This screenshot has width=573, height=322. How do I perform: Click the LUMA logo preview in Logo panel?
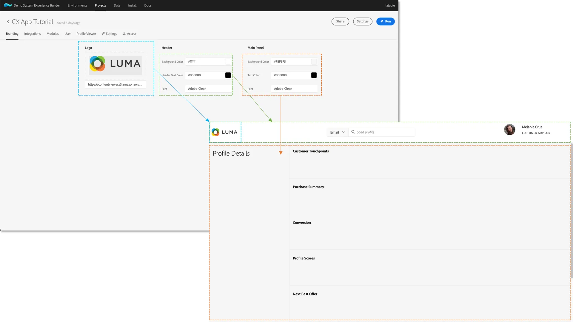pyautogui.click(x=115, y=65)
